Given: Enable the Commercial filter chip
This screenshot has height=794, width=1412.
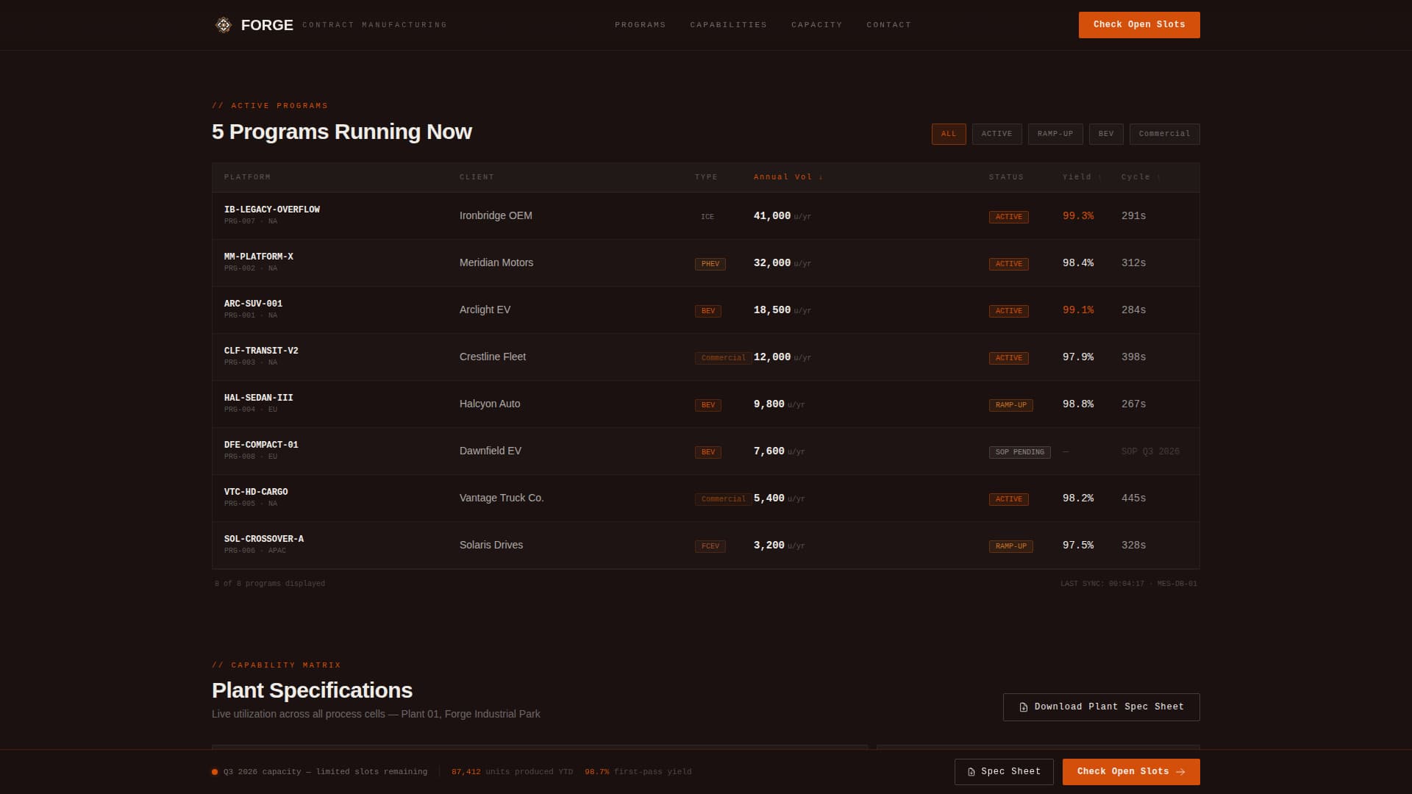Looking at the screenshot, I should pos(1164,134).
